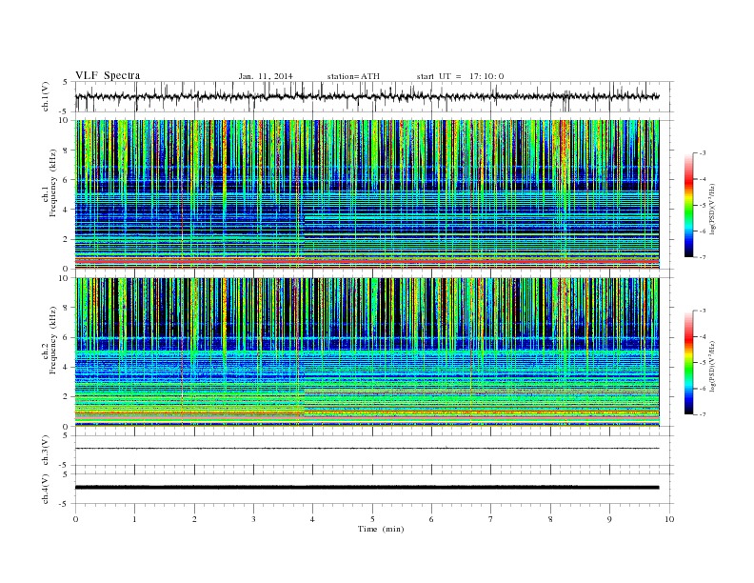This screenshot has height=583, width=754.
Task: Click the "5" minute tick on the time axis
Action: click(x=372, y=519)
